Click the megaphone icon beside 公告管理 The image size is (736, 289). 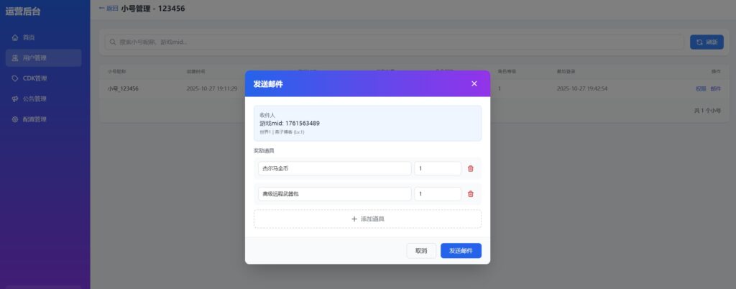15,99
